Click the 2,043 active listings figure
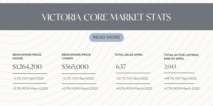 pyautogui.click(x=170, y=67)
